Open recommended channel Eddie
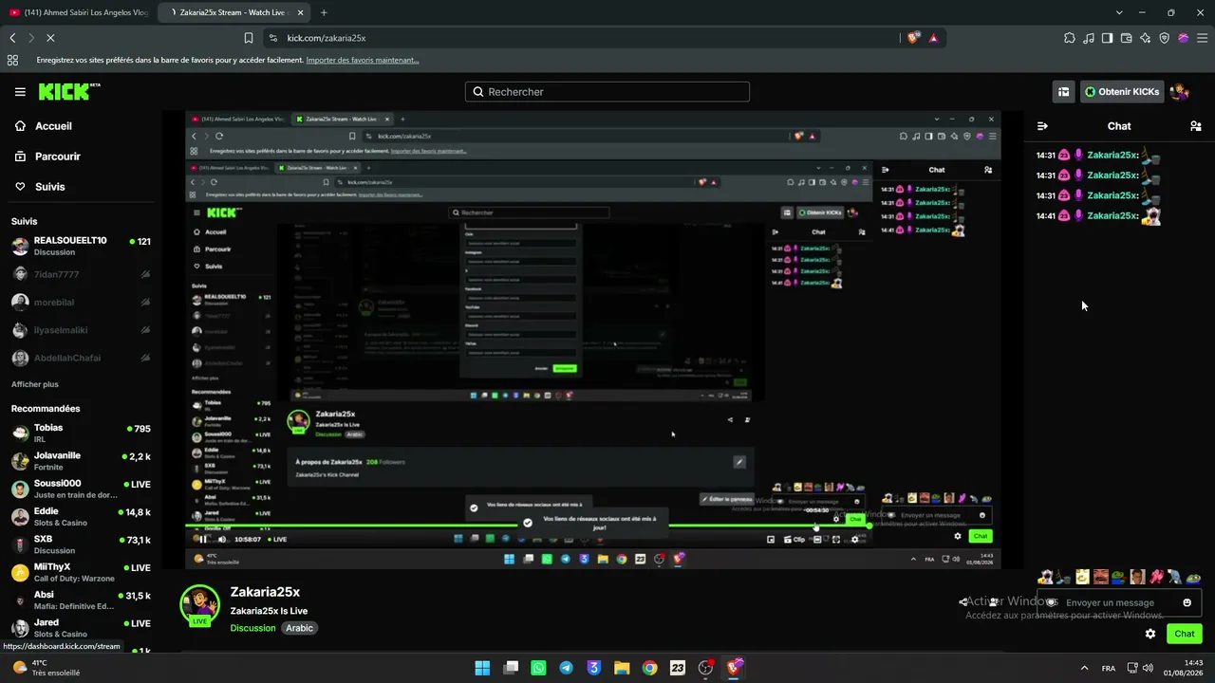Image resolution: width=1215 pixels, height=683 pixels. 81,517
